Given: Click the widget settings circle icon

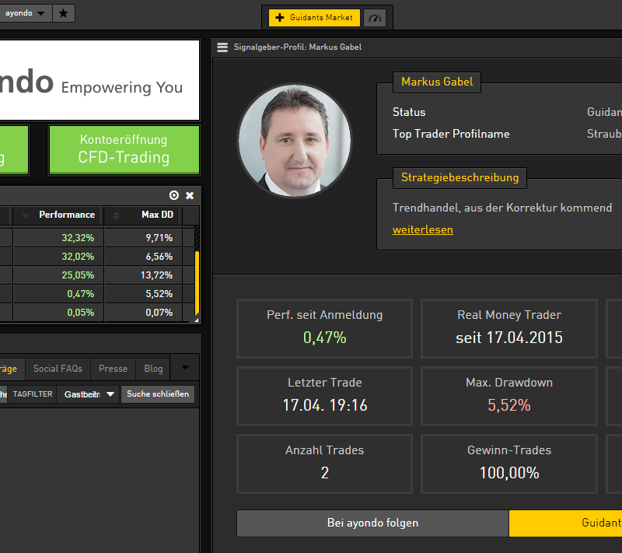Looking at the screenshot, I should (x=174, y=195).
